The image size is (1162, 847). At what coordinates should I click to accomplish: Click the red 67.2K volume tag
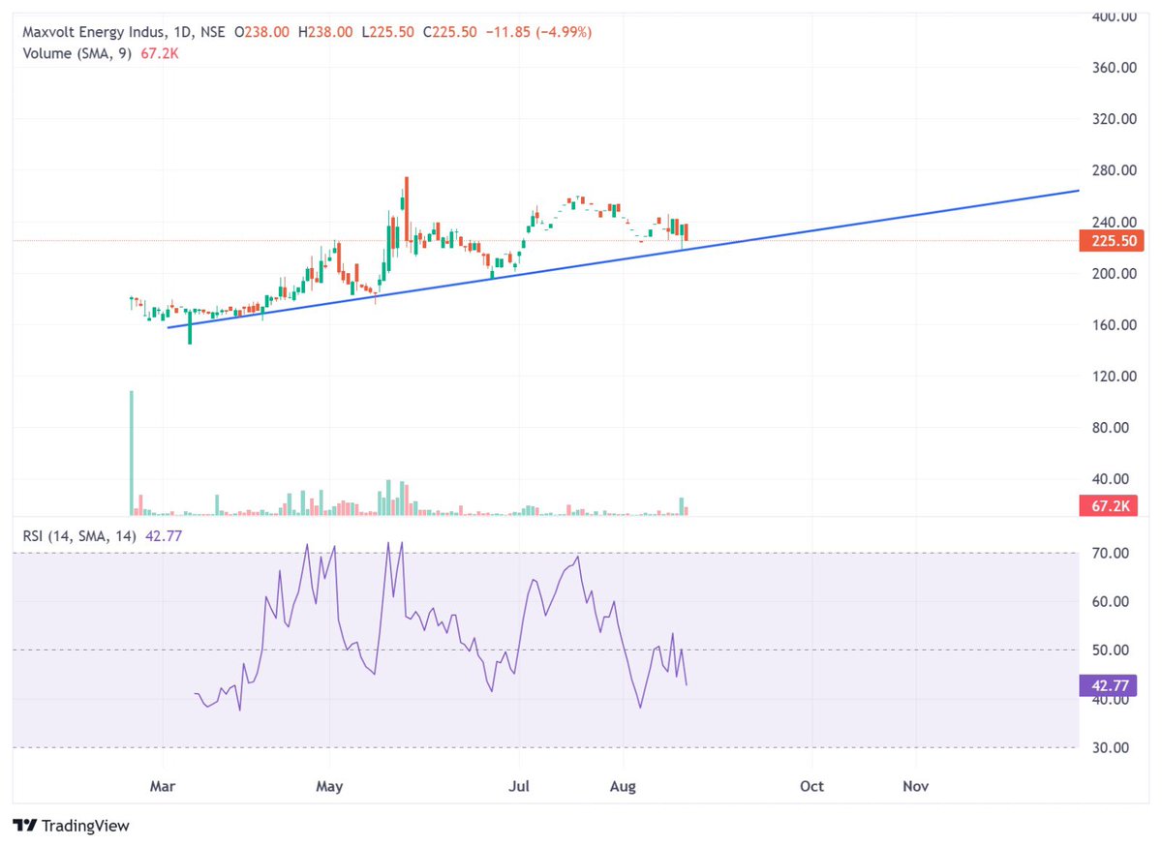(x=1111, y=505)
